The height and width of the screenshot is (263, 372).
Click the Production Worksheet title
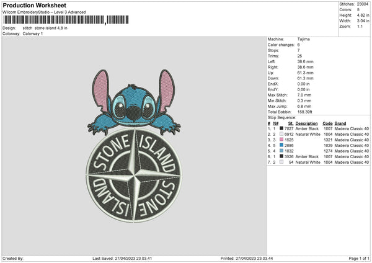click(x=34, y=5)
